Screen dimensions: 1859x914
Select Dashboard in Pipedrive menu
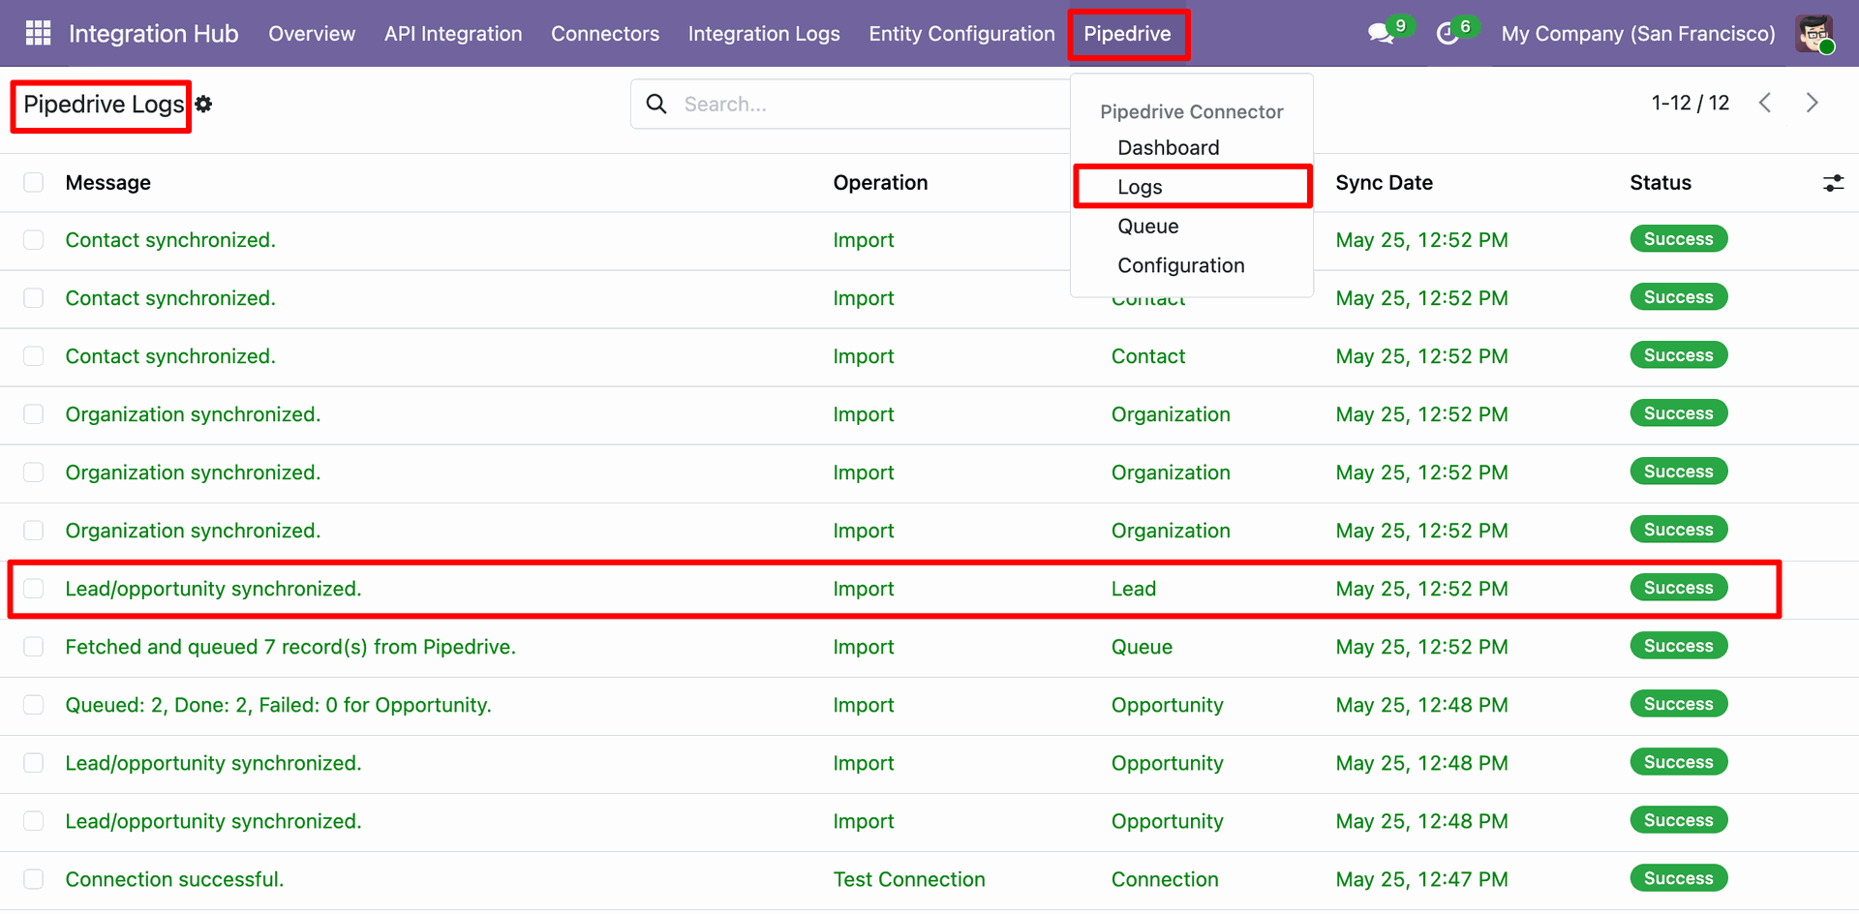coord(1168,147)
